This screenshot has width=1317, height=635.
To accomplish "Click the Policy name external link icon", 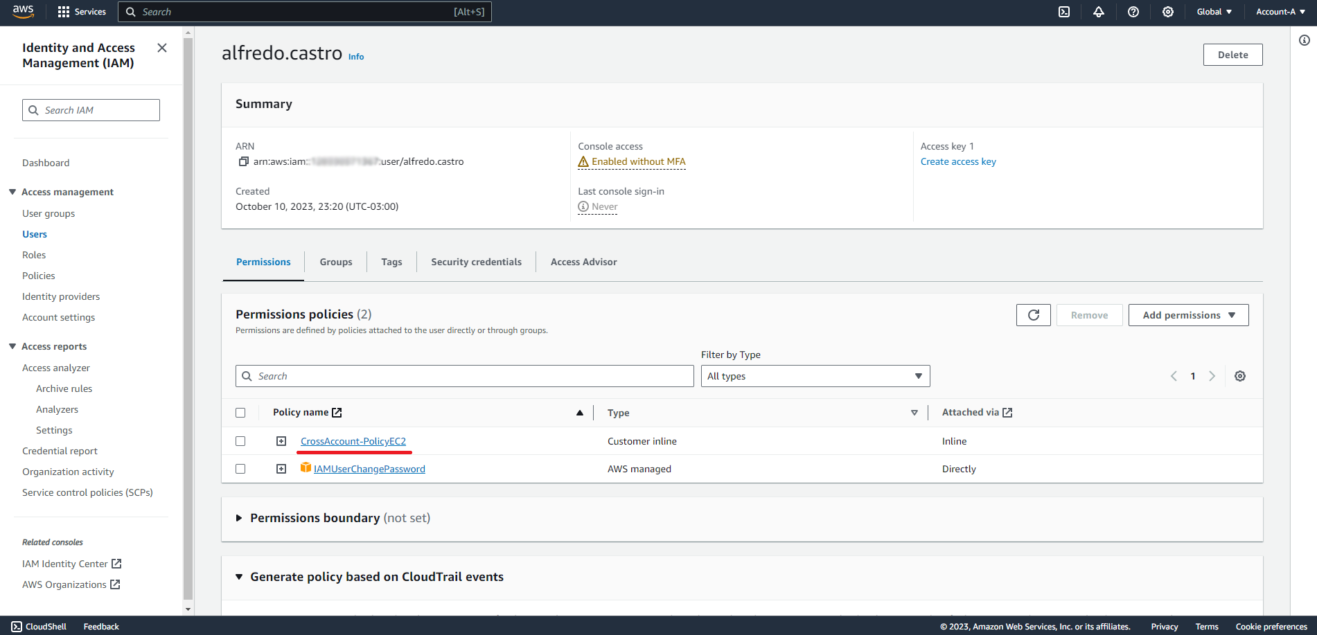I will pos(337,413).
